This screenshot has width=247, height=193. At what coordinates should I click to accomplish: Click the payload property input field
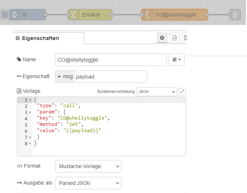click(x=110, y=77)
